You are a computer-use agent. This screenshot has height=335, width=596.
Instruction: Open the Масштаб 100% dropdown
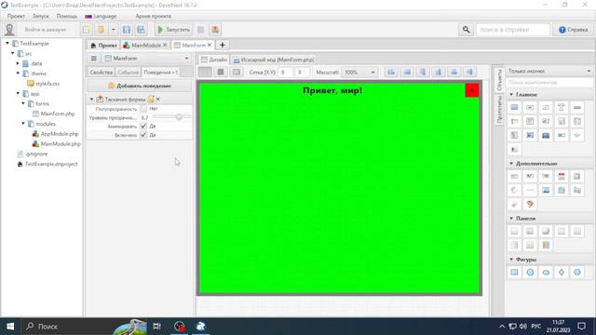coord(359,72)
